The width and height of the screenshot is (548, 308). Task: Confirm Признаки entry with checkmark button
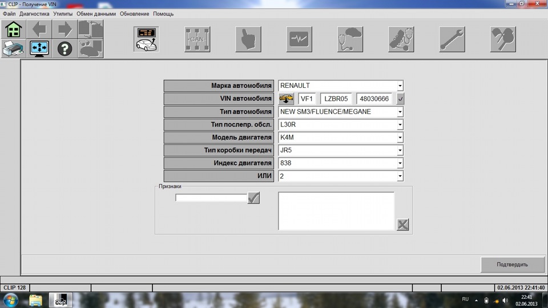click(253, 198)
